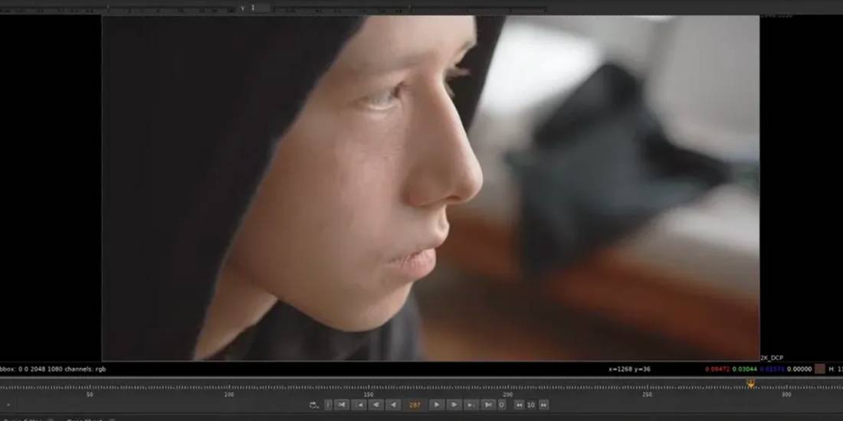The width and height of the screenshot is (843, 421).
Task: Skip backward by the frame increment
Action: (519, 405)
